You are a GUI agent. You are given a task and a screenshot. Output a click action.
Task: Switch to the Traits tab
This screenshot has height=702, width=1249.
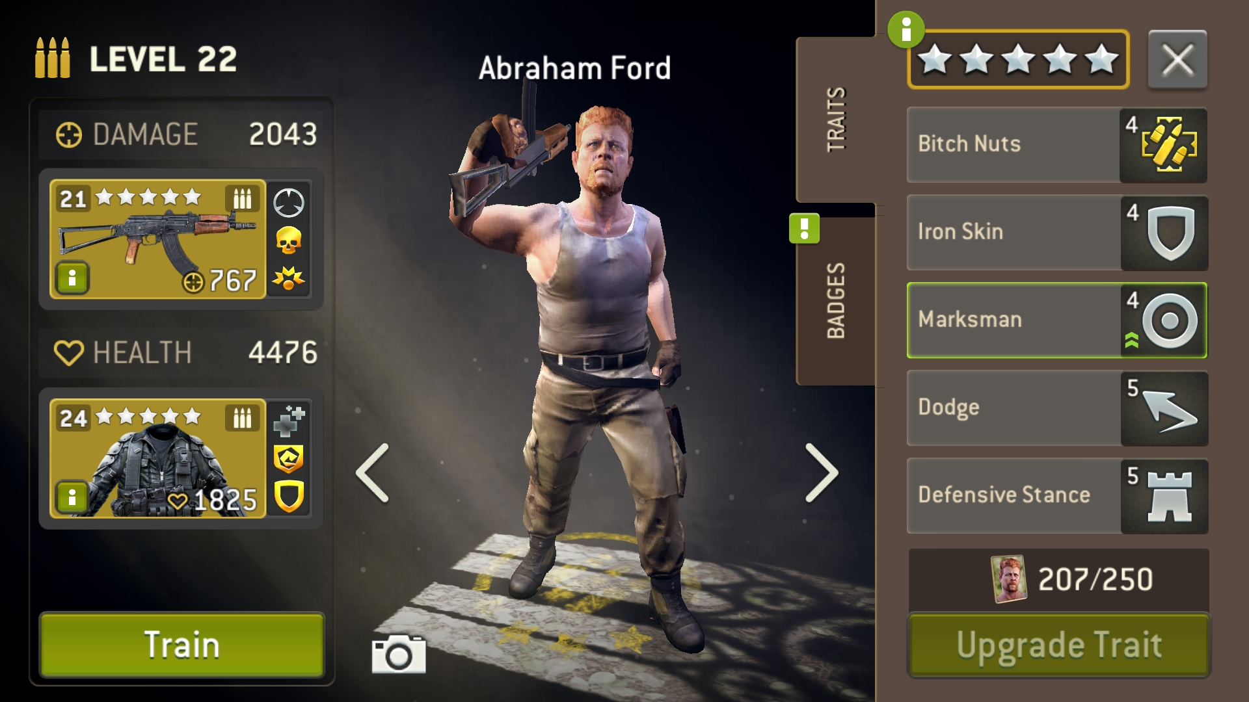pyautogui.click(x=836, y=120)
